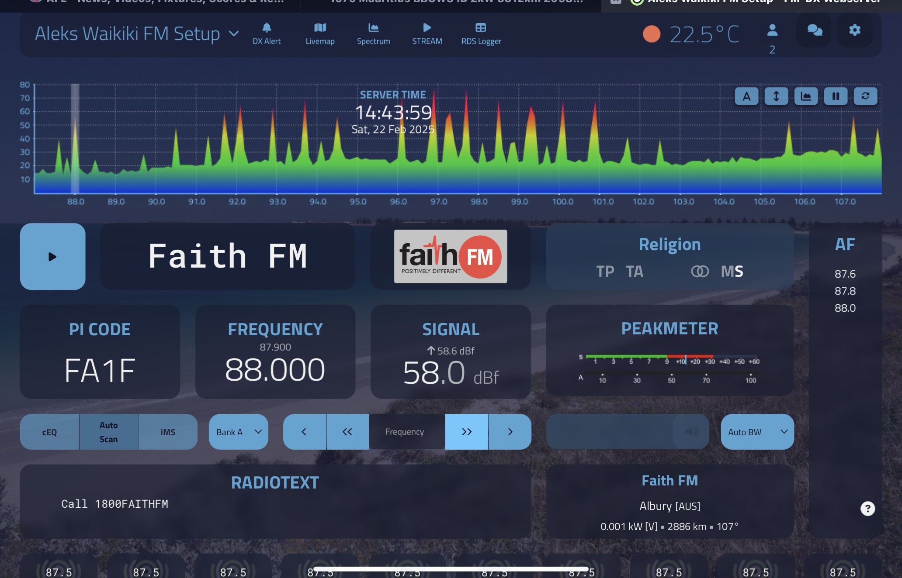902x578 pixels.
Task: Open the Spectrum menu item
Action: (x=373, y=33)
